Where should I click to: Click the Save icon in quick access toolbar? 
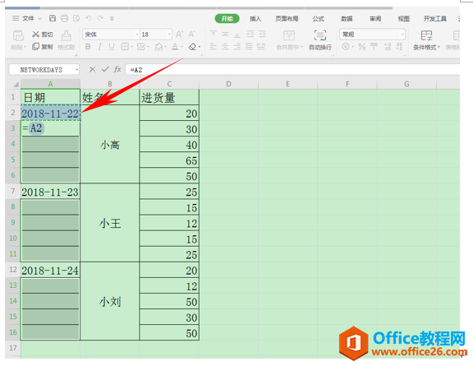coord(53,18)
